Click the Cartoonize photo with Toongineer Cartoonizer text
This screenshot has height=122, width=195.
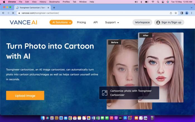[x=131, y=93]
